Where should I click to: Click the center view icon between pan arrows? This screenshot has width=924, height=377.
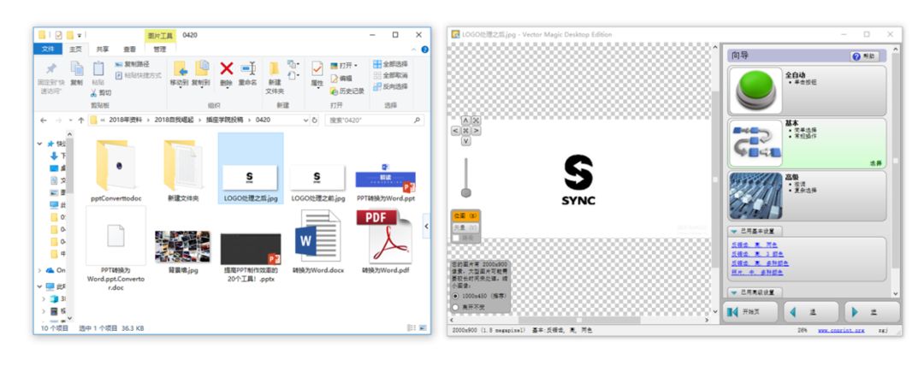pyautogui.click(x=465, y=131)
